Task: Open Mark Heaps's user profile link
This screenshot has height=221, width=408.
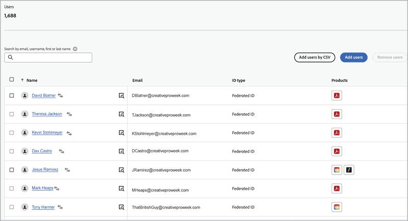Action: coord(42,188)
